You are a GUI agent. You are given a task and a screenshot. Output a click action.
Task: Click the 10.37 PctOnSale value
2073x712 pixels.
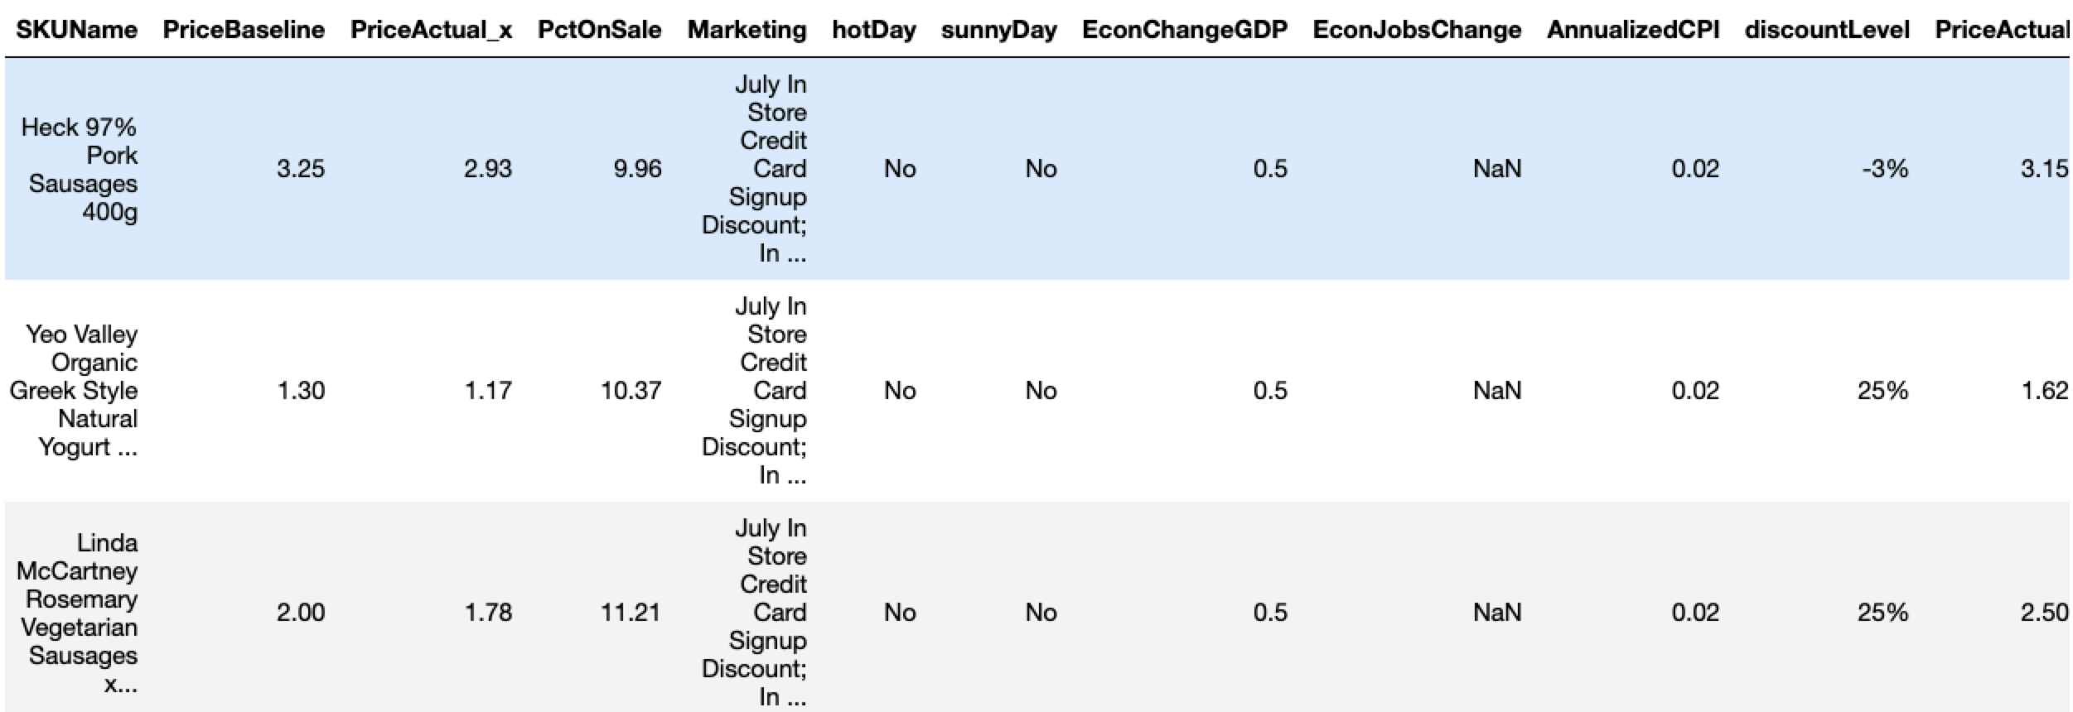click(631, 390)
